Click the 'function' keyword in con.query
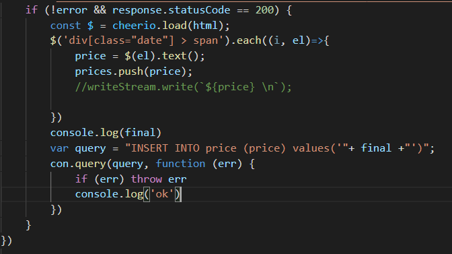This screenshot has width=452, height=254. (180, 164)
